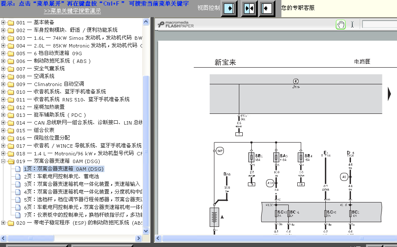This screenshot has width=397, height=247.
Task: Collapse the 019 双离合器变速箱 folder
Action: click(x=3, y=161)
